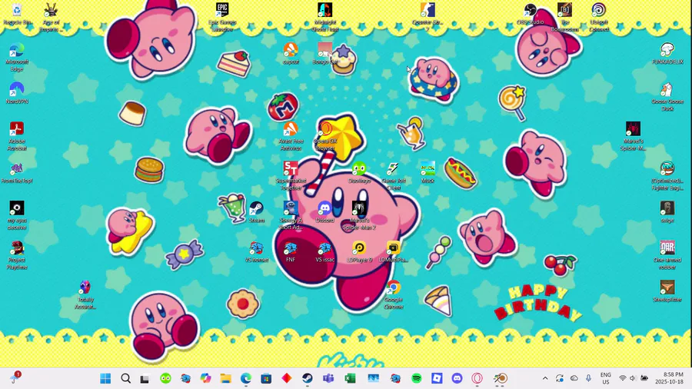Open Ubisoft Connect desktop shortcut
The height and width of the screenshot is (389, 692).
tap(599, 18)
